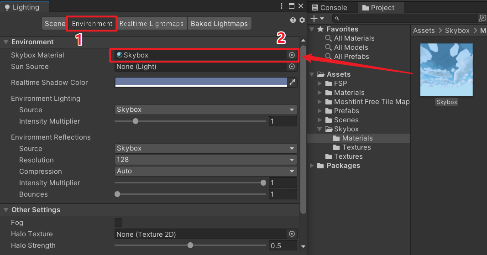
Task: Switch to the Realtime Lightmaps tab
Action: 151,24
